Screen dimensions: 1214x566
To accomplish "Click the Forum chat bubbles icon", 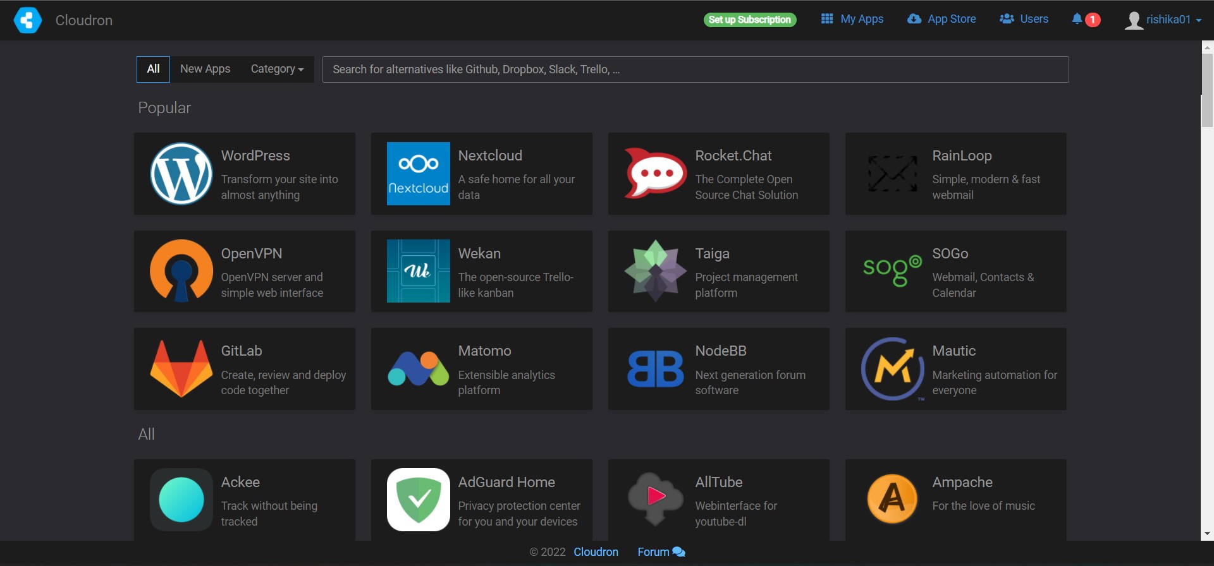I will tap(679, 552).
